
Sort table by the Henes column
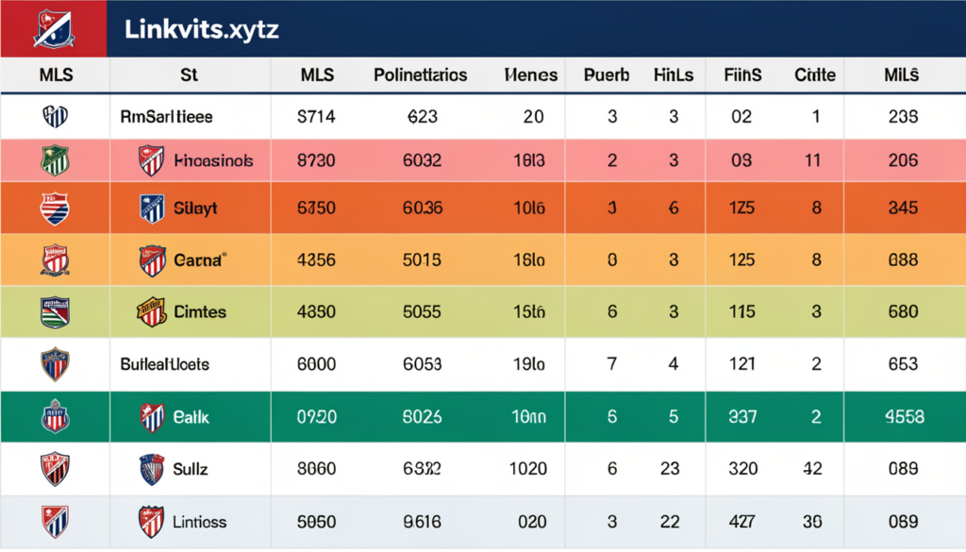[530, 75]
